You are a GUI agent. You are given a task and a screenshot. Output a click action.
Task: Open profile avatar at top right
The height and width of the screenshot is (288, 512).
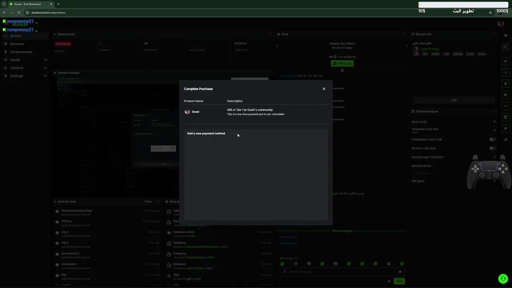[x=500, y=24]
